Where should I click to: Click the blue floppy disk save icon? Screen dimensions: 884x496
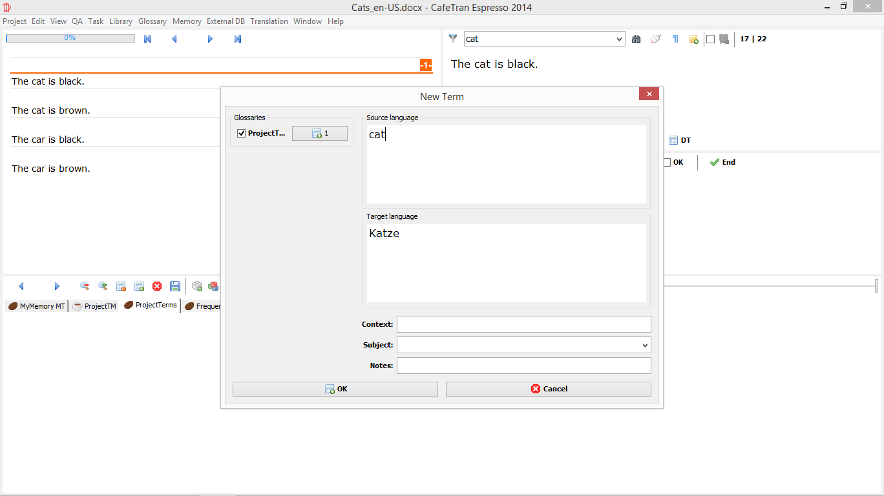point(174,286)
